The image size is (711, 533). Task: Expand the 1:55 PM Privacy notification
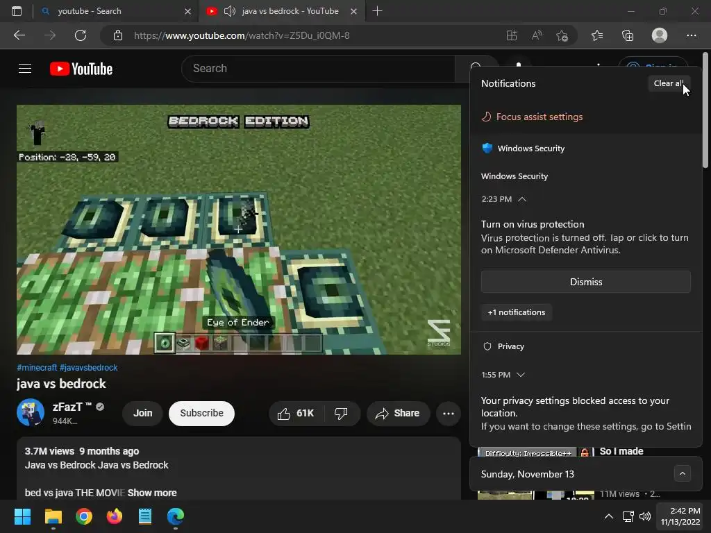click(x=521, y=375)
